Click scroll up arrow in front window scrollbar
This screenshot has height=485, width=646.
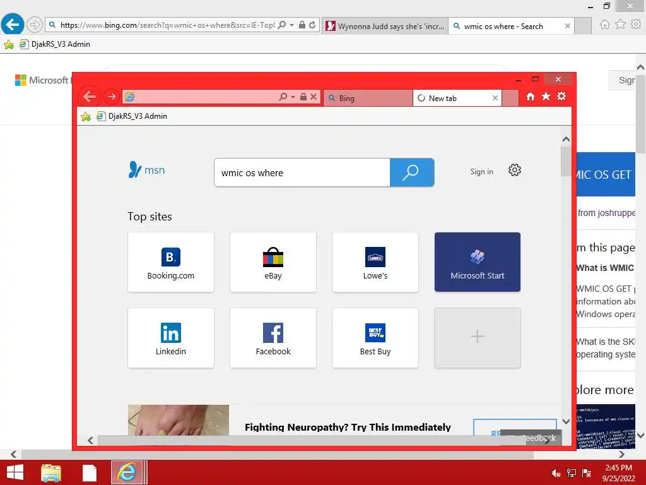click(x=566, y=140)
